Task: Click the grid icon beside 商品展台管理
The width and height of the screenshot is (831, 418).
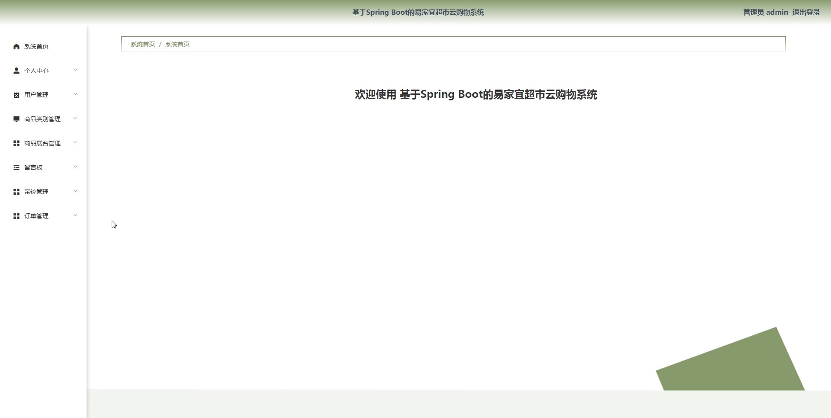Action: click(x=16, y=143)
